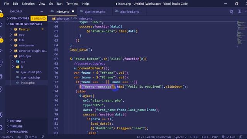Viewport: 247px width, 139px height.
Task: Split the editor to the right
Action: 239,12
